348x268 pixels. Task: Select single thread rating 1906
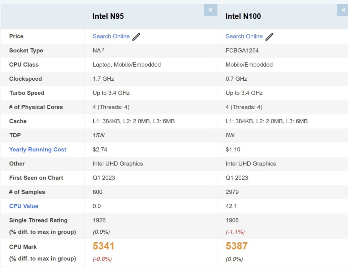click(x=232, y=220)
